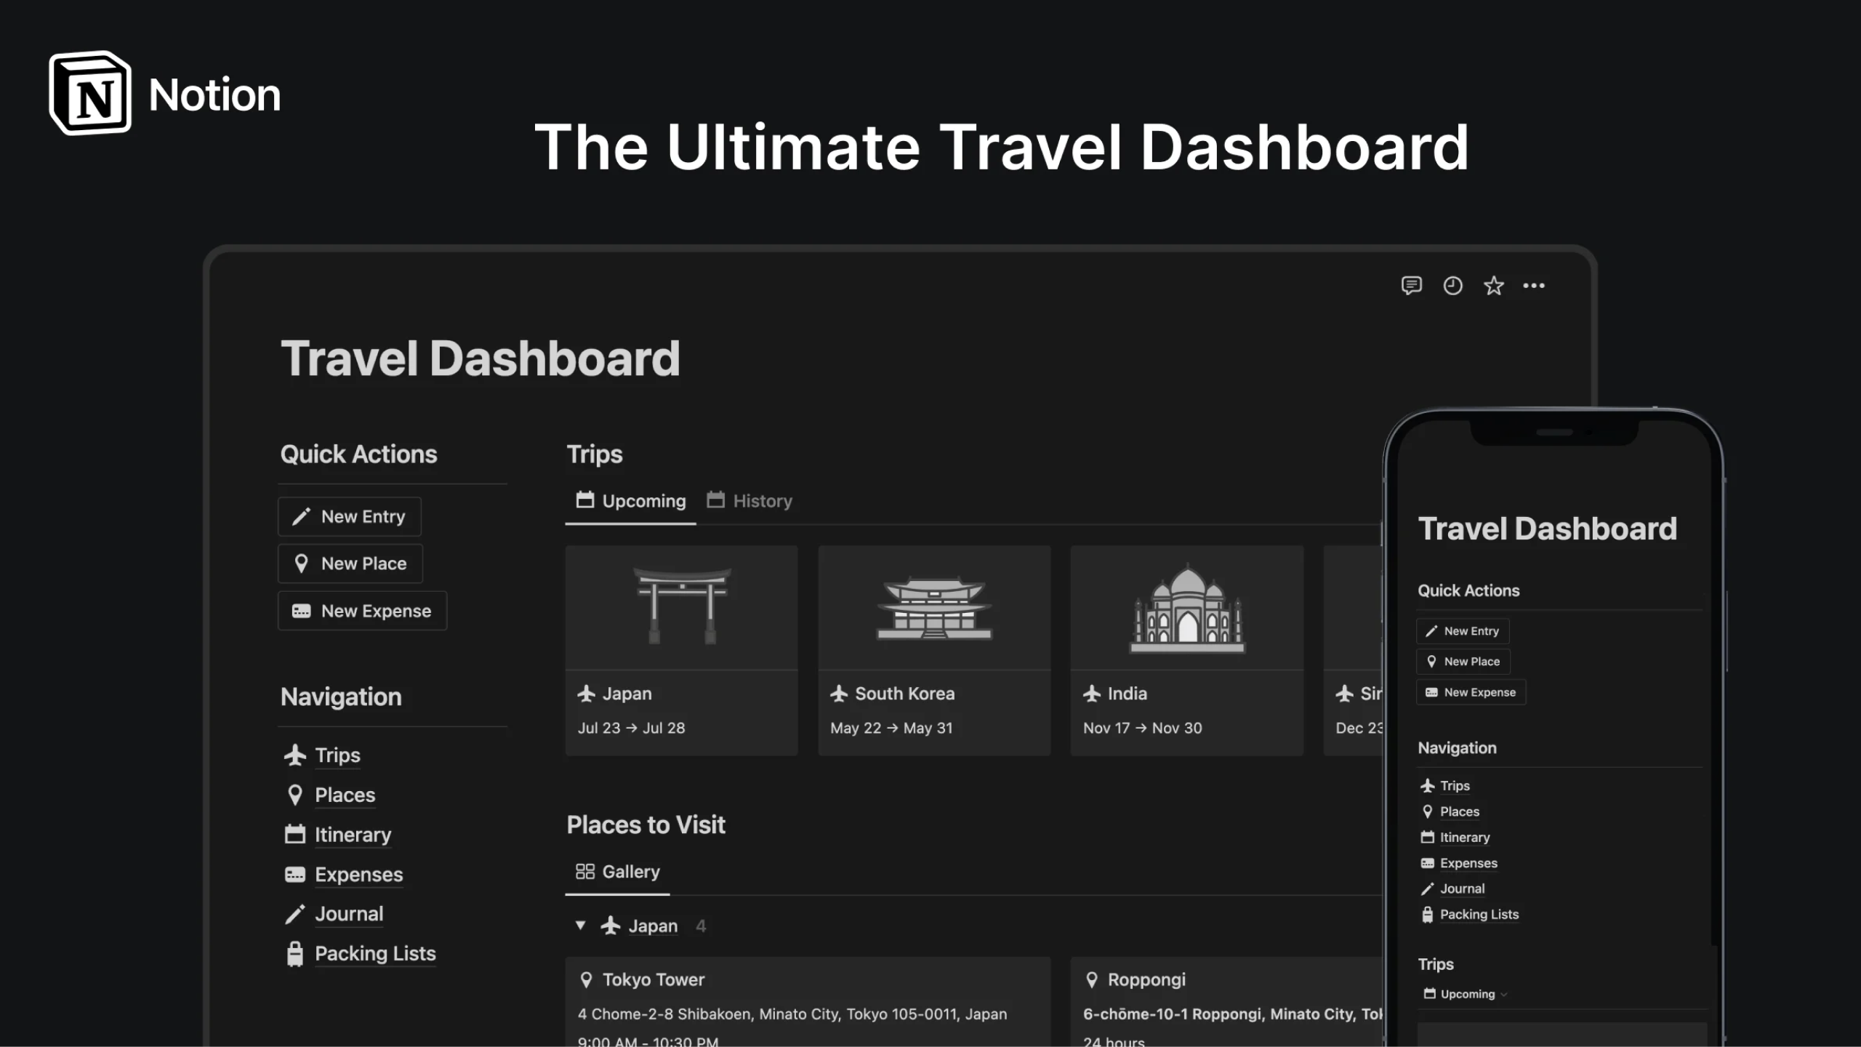Open the comments panel icon

1410,286
